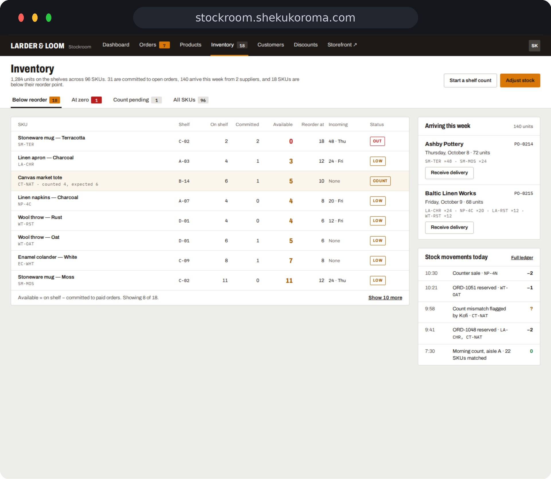
Task: Click the Status column header
Action: (377, 124)
